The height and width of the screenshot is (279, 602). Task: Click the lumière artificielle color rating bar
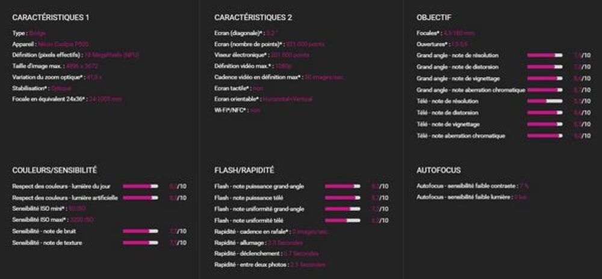140,198
